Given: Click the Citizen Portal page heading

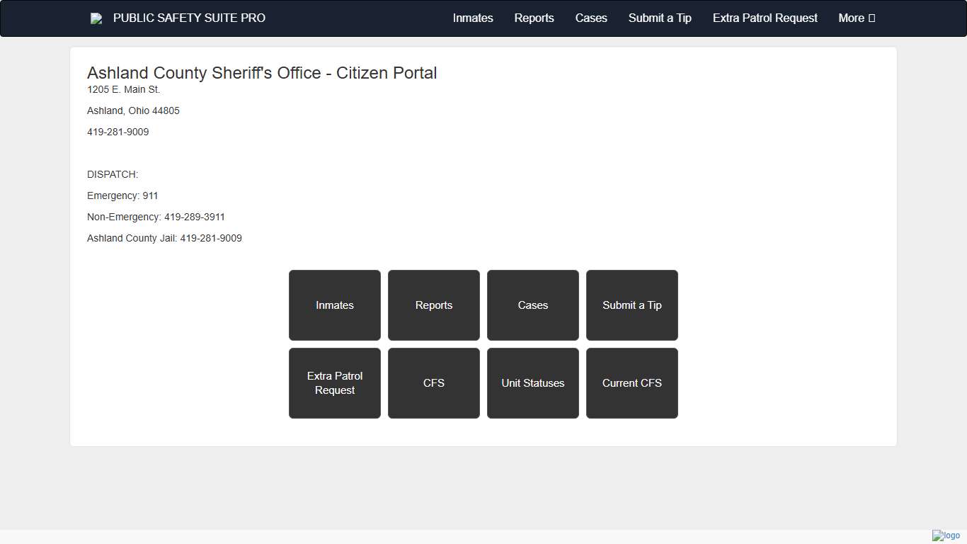Looking at the screenshot, I should [262, 73].
